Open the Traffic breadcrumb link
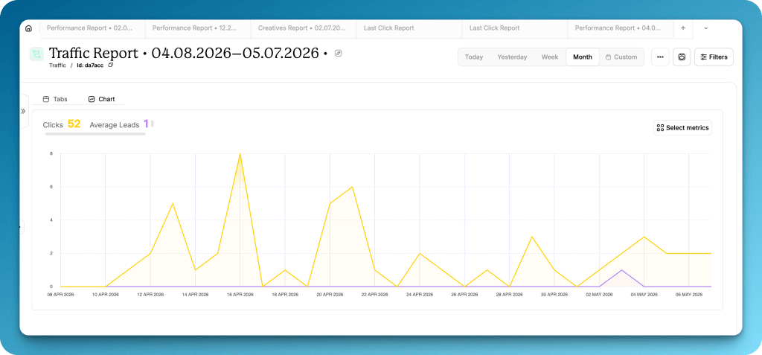The image size is (762, 355). click(57, 65)
